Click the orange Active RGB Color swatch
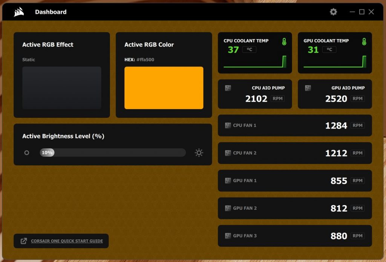386x262 pixels. (164, 88)
